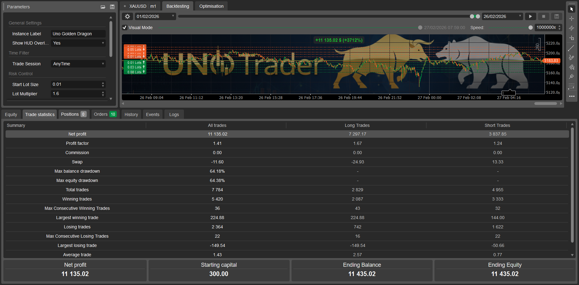Switch to the Optimisation tab
Viewport: 579px width, 285px height.
[211, 6]
